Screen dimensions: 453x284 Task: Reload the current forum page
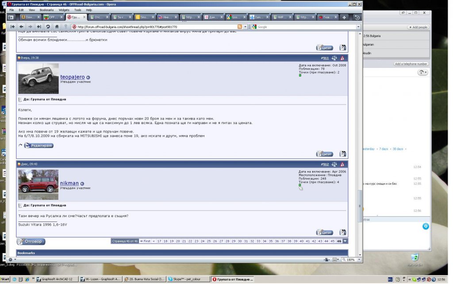click(x=48, y=27)
